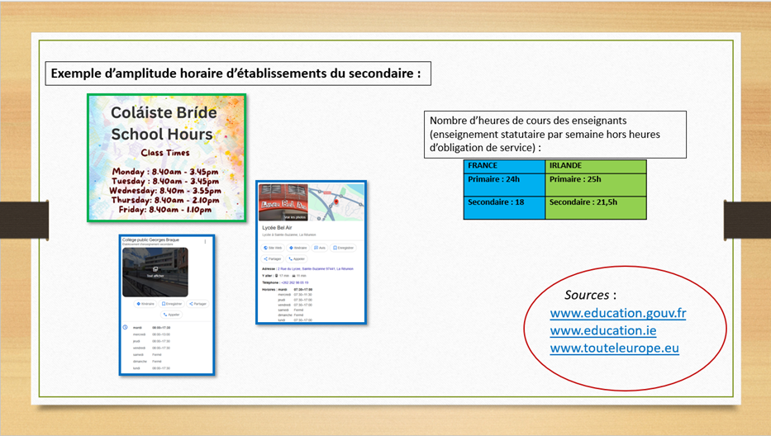
Task: Select the green IRLANDE table header cell
Action: click(595, 165)
